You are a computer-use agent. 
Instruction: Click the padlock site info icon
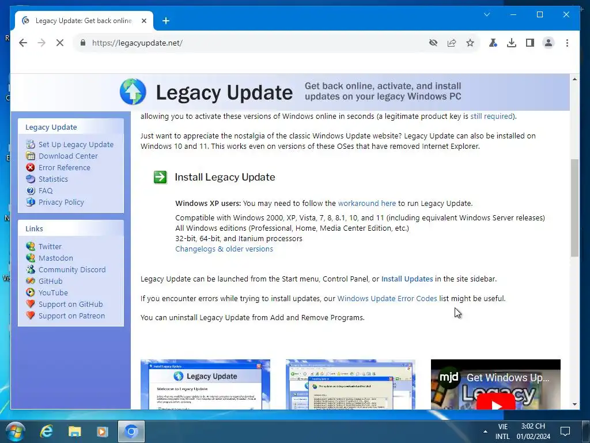[83, 43]
